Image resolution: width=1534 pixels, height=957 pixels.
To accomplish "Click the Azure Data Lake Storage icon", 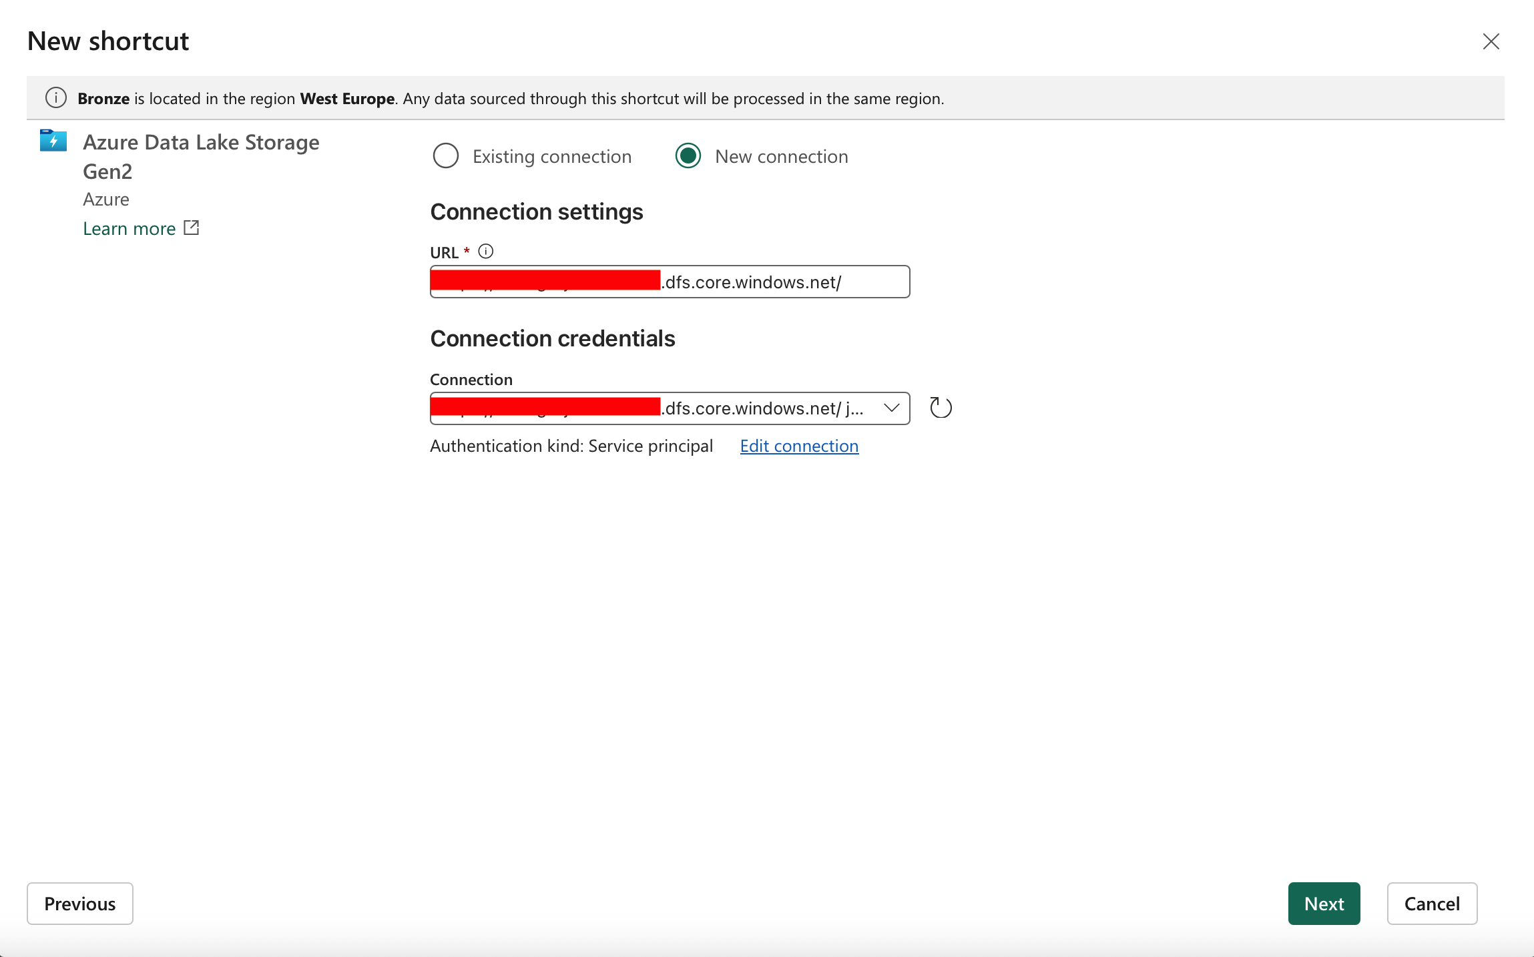I will (53, 141).
